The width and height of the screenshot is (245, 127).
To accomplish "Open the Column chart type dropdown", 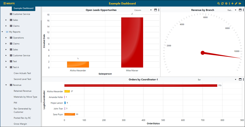I will tap(143, 10).
